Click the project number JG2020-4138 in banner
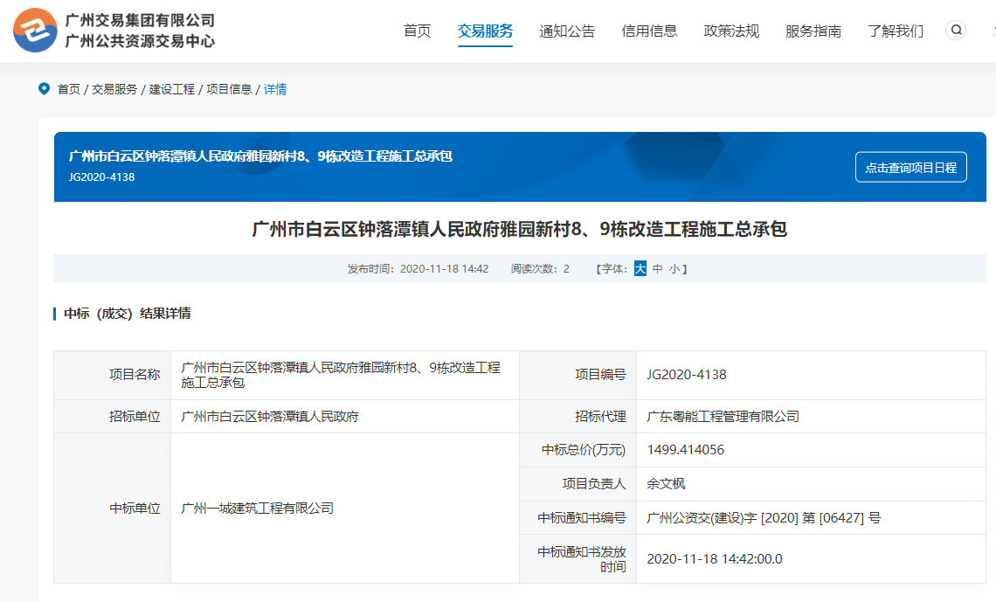This screenshot has height=602, width=996. (101, 177)
